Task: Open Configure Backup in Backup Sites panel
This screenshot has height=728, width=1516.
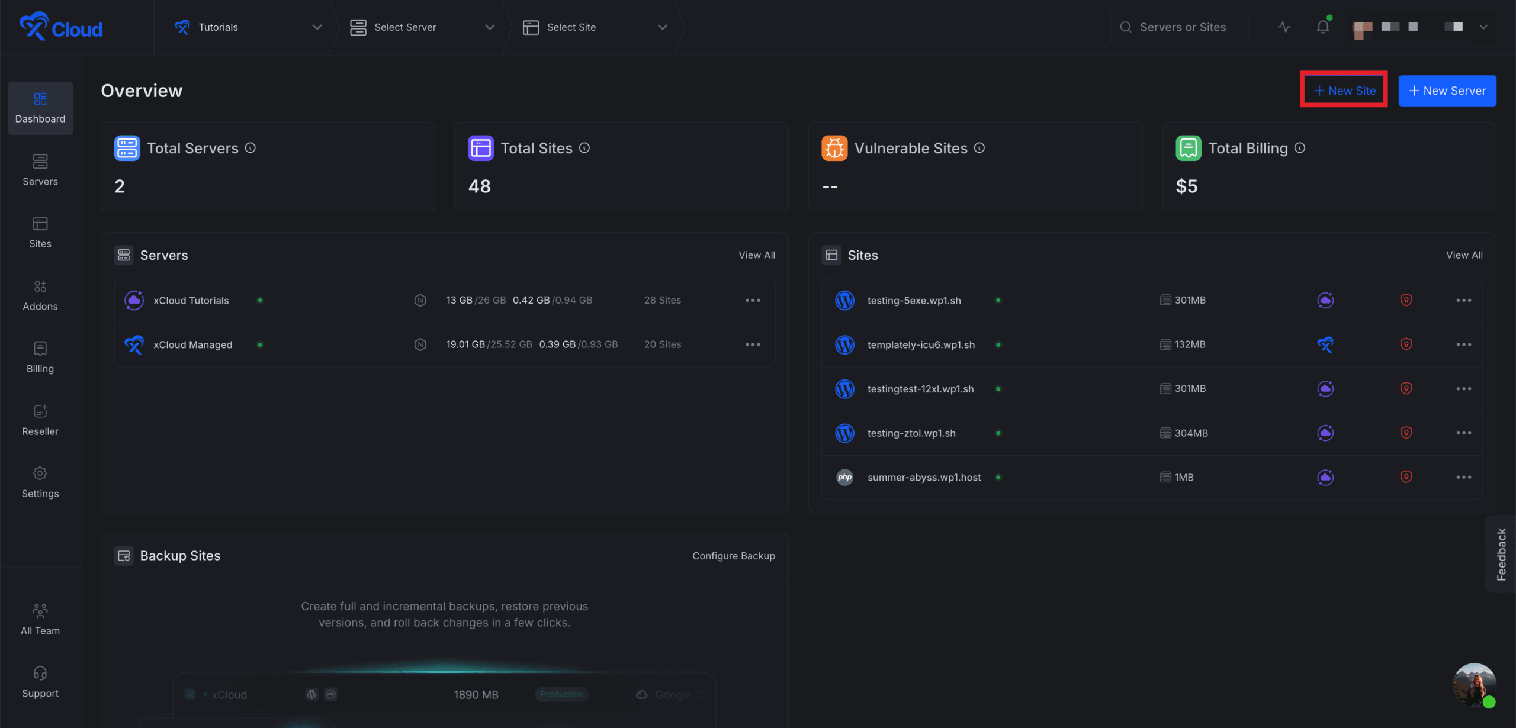Action: [733, 556]
